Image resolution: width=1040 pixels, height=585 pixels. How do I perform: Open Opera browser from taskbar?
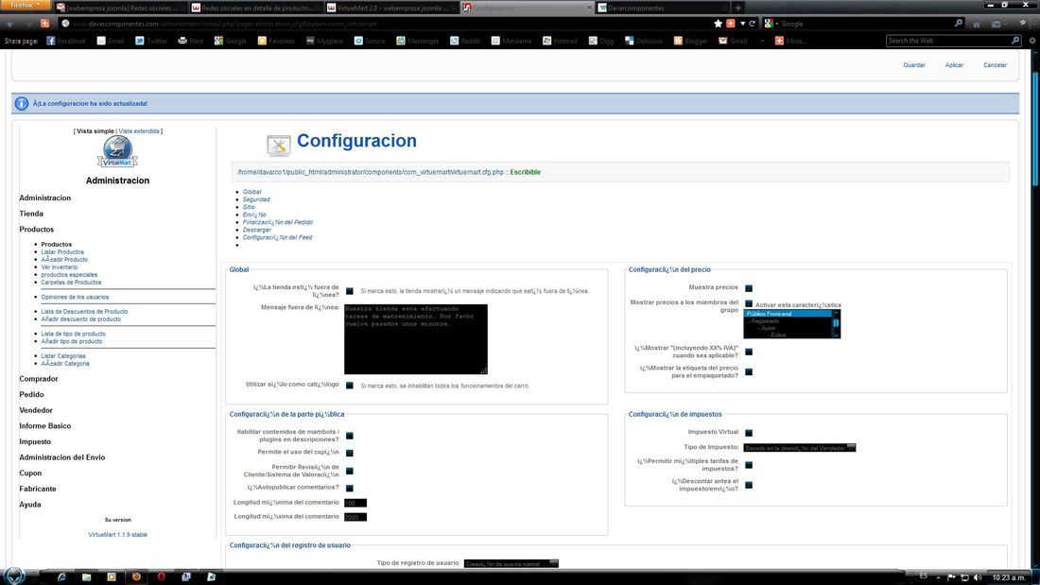[161, 576]
